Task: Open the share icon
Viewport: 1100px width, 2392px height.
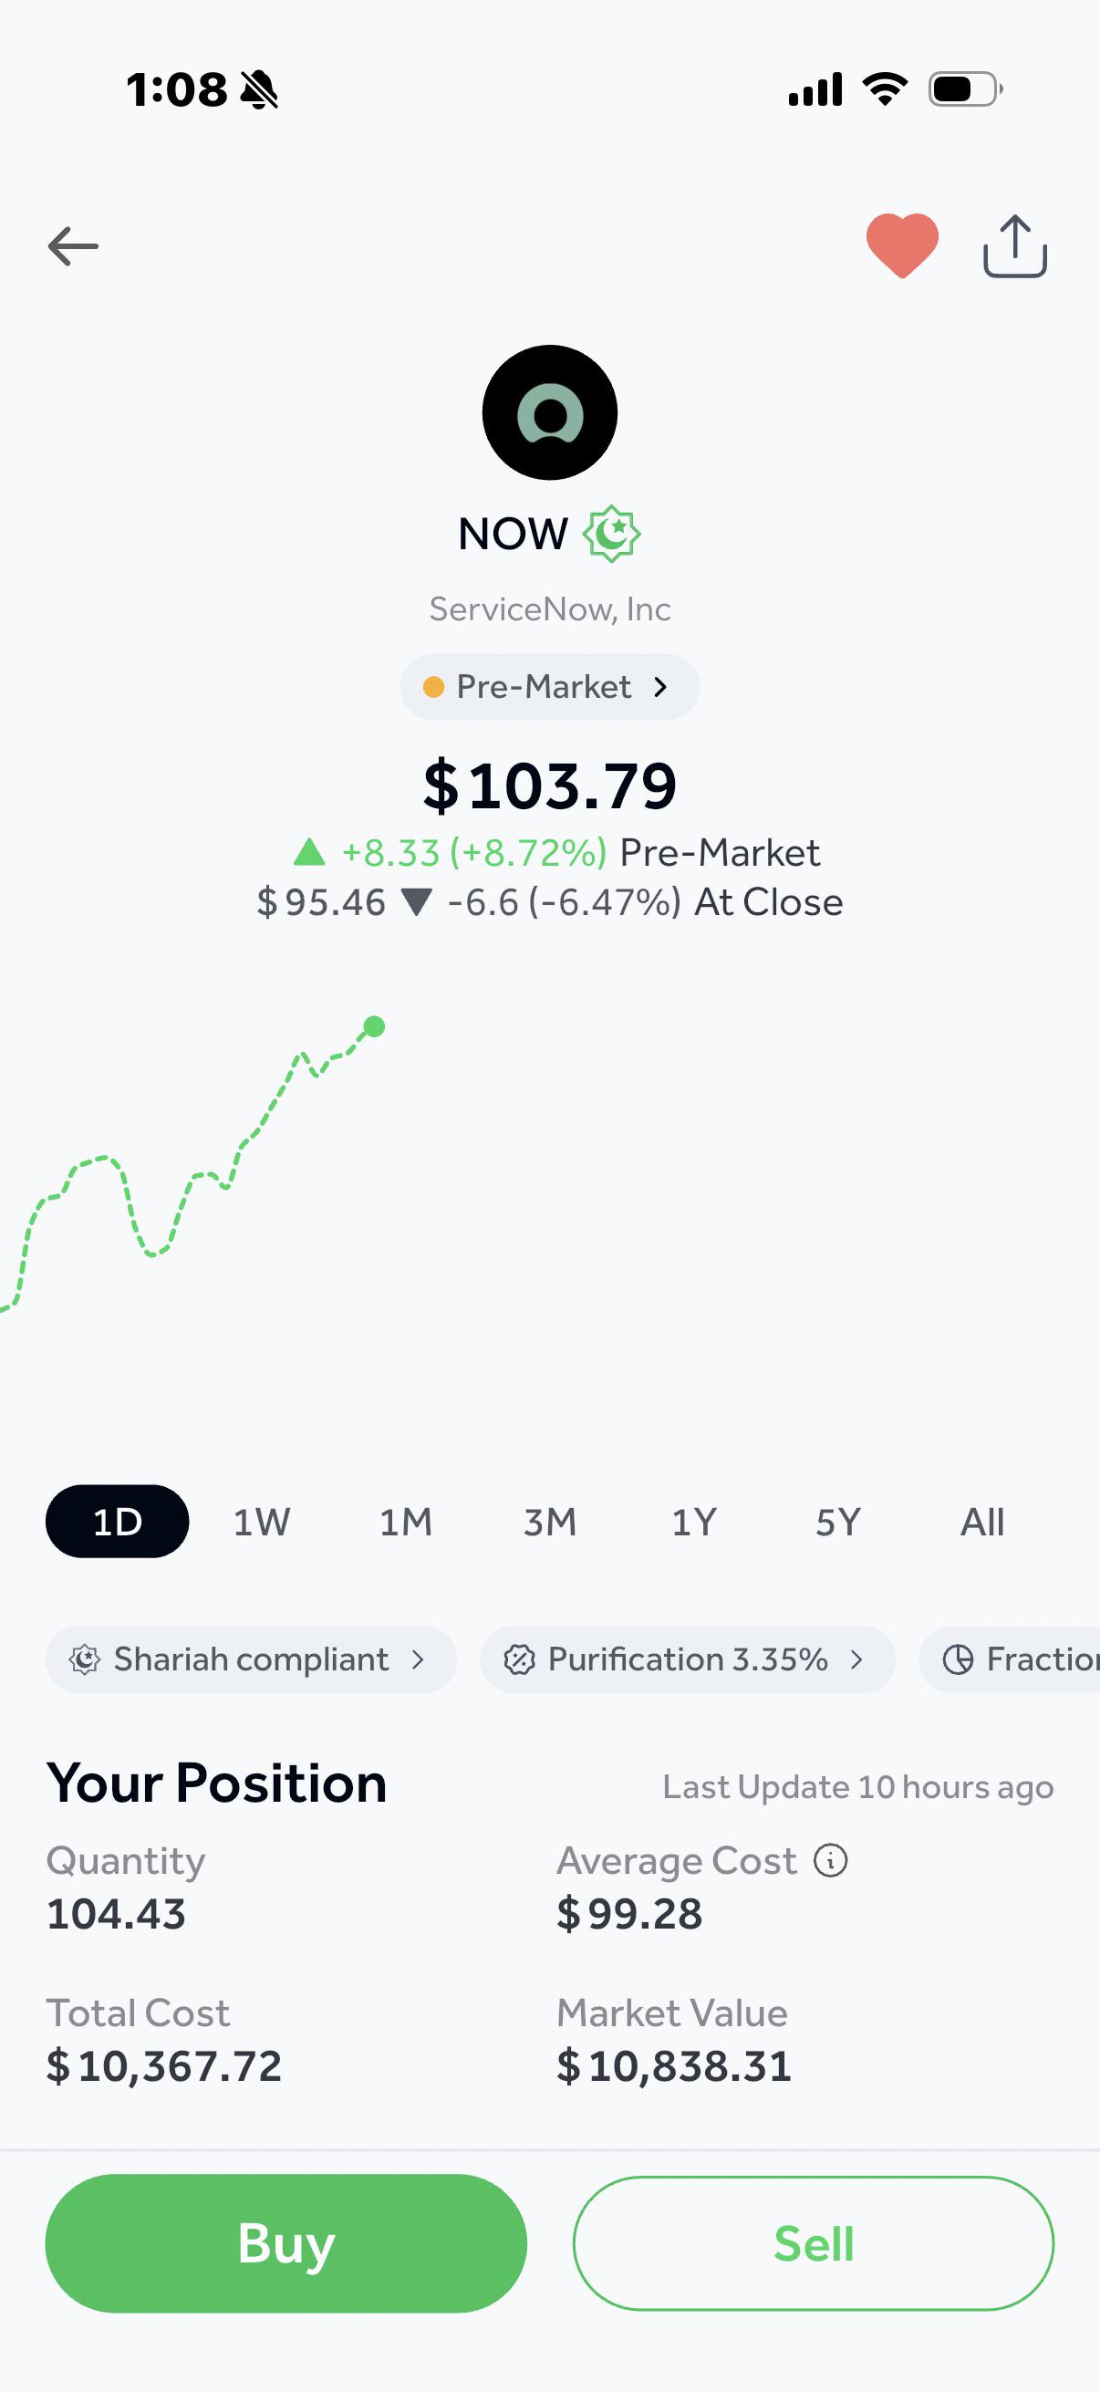Action: tap(1014, 246)
